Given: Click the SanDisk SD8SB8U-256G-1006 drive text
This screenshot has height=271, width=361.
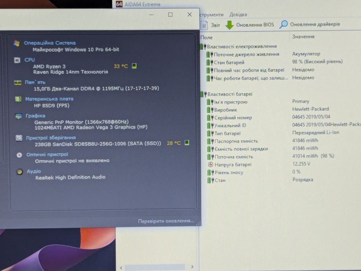Looking at the screenshot, I should click(x=98, y=144).
